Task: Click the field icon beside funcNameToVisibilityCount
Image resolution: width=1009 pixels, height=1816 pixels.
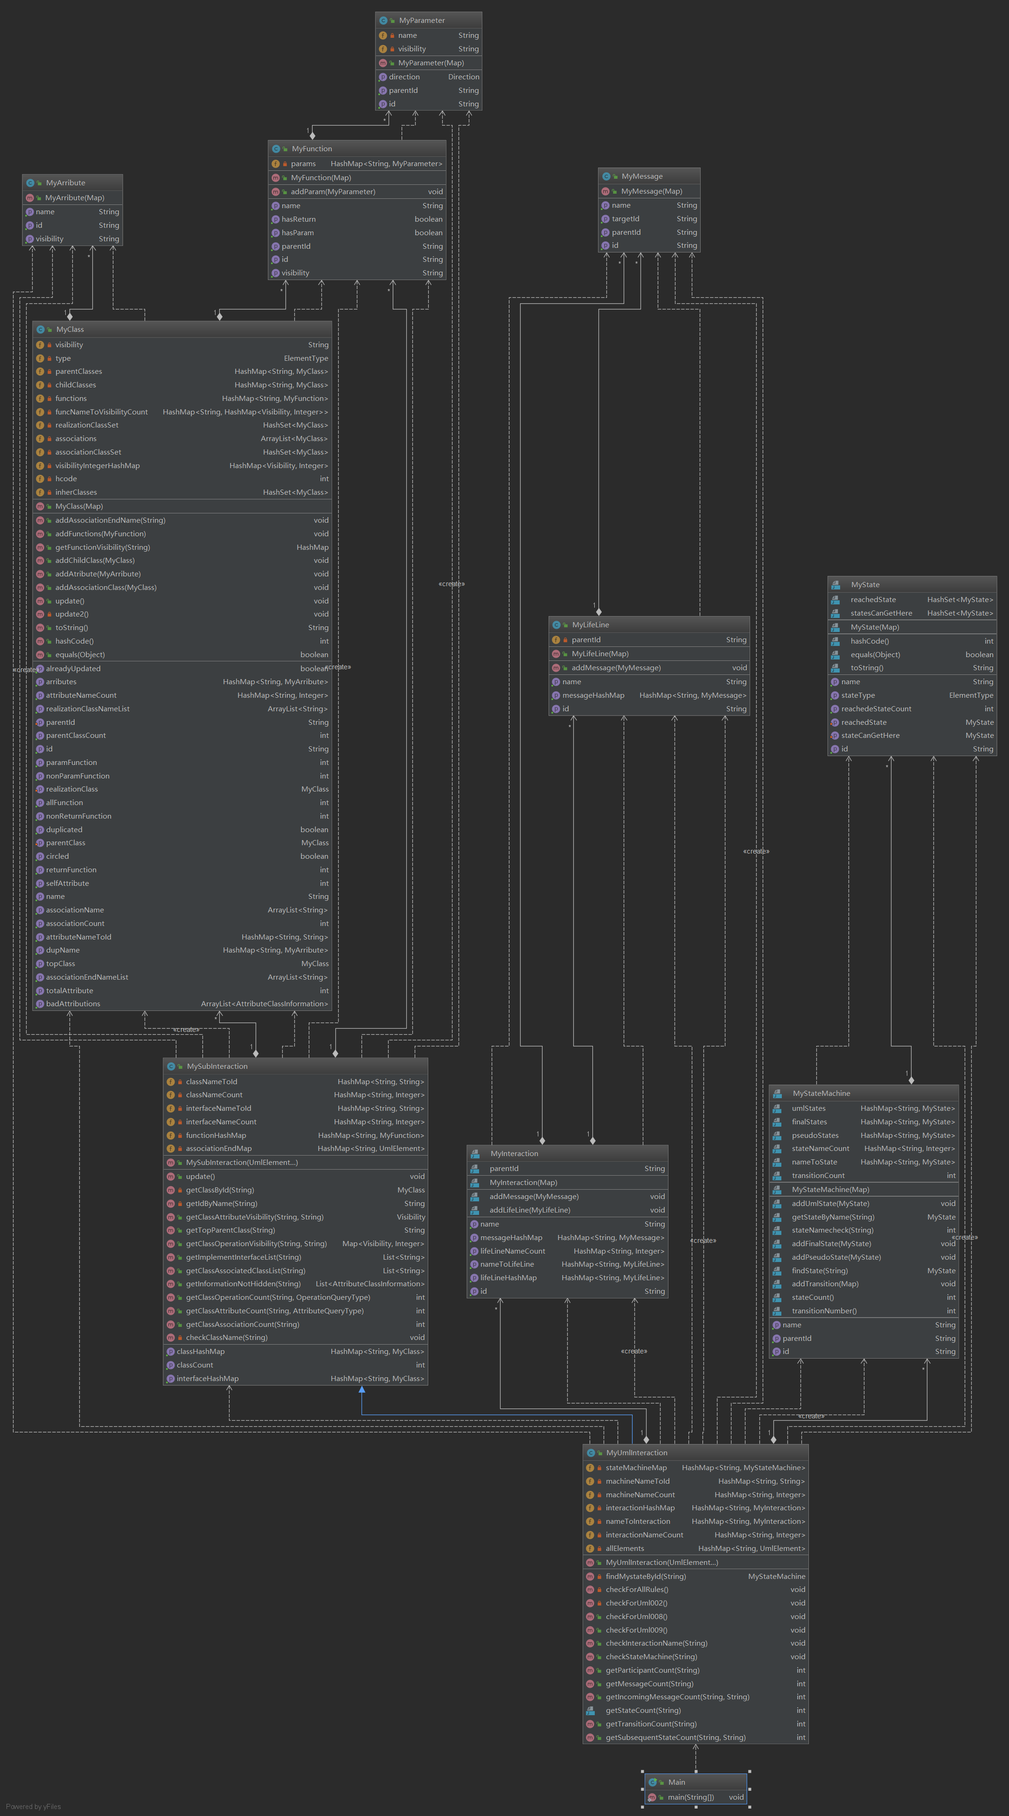Action: 40,412
